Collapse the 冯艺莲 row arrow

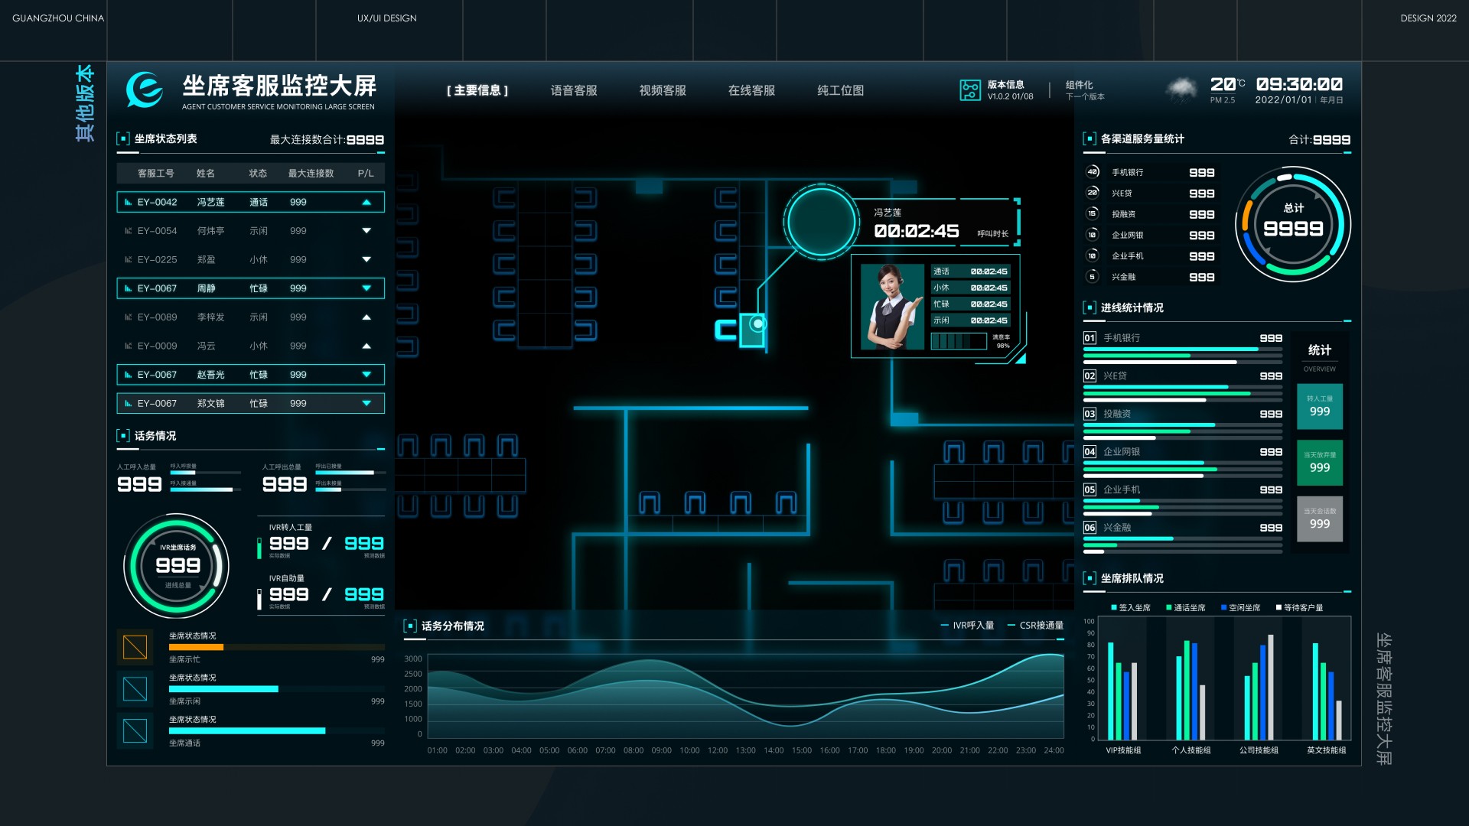click(366, 203)
